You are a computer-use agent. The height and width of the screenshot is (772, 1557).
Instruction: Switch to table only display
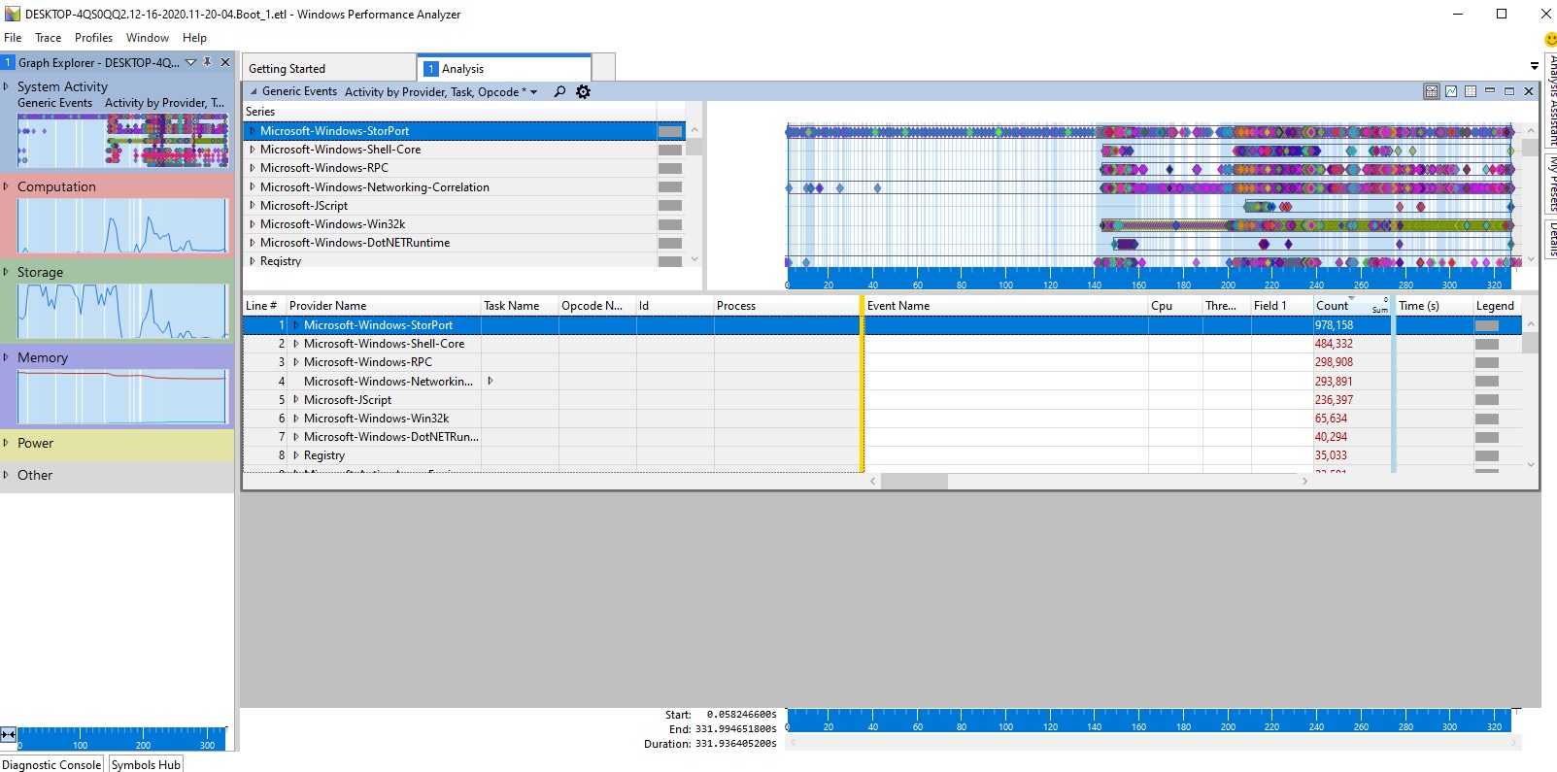pos(1471,91)
